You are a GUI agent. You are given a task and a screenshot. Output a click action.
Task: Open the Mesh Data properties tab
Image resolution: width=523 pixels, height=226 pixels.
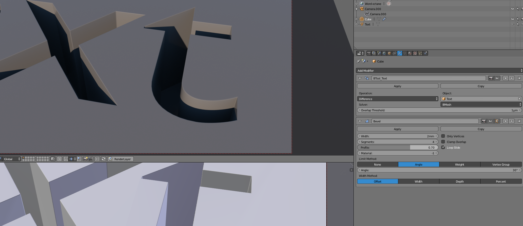coord(405,53)
